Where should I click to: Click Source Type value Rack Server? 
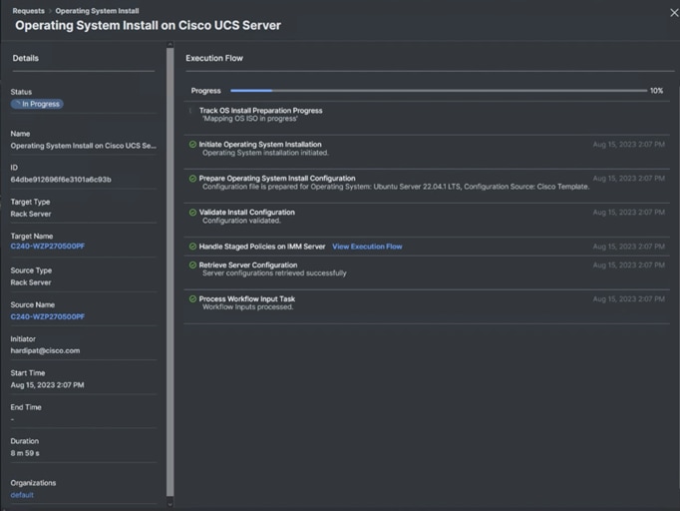click(x=31, y=282)
